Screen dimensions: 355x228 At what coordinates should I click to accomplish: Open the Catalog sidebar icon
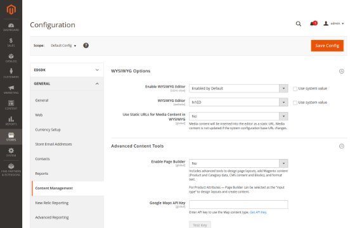(x=11, y=58)
